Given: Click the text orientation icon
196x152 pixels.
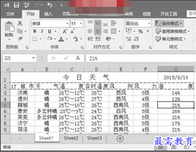Looking at the screenshot, I should [108, 39].
